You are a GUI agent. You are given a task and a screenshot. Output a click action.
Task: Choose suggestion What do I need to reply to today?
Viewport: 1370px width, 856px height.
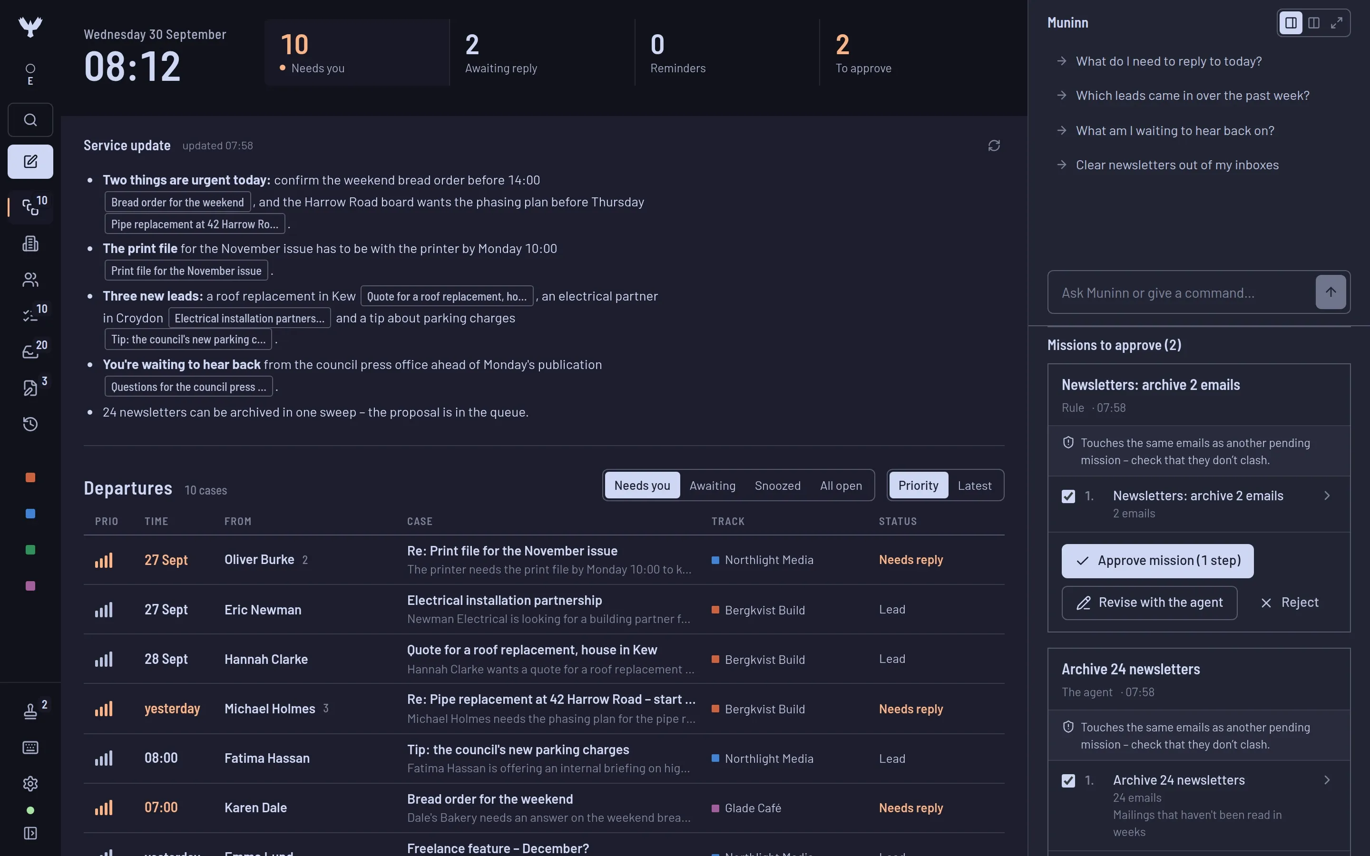1168,61
